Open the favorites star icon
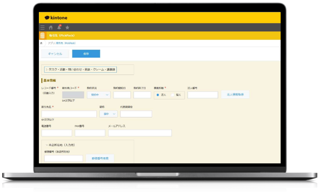Viewport: 318px width, 192px height. coord(67,28)
